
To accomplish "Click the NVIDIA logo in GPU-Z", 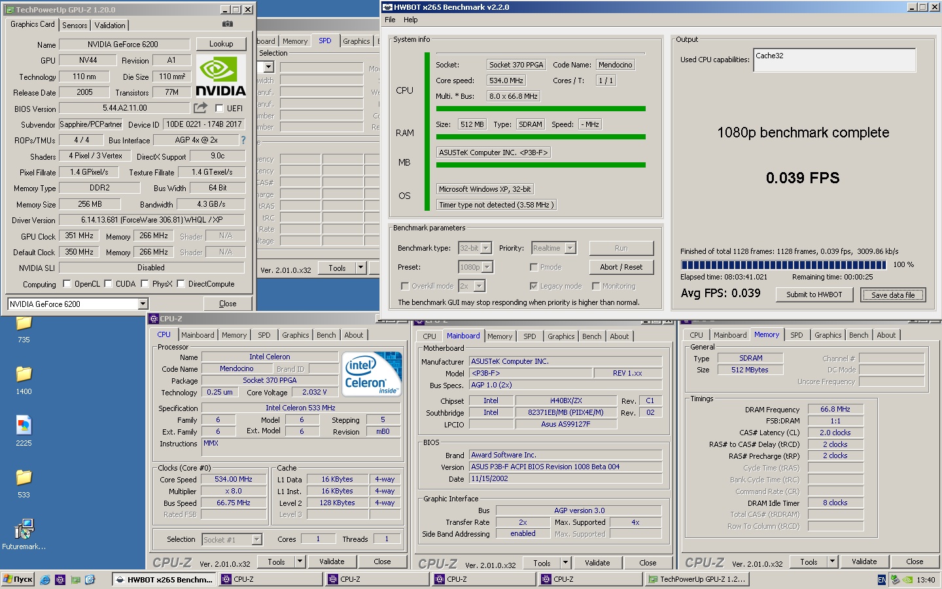I will click(221, 77).
